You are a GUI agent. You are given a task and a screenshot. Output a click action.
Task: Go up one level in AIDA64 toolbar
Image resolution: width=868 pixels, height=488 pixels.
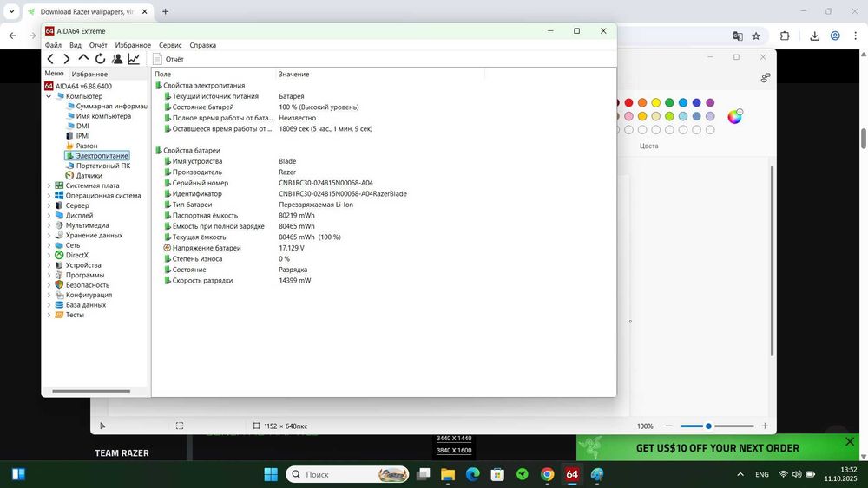83,58
